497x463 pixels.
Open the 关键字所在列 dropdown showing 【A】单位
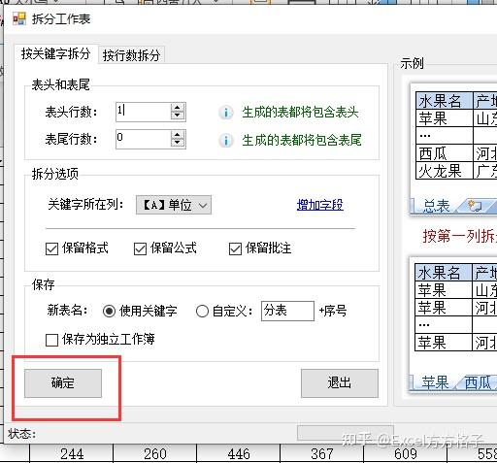tap(174, 205)
